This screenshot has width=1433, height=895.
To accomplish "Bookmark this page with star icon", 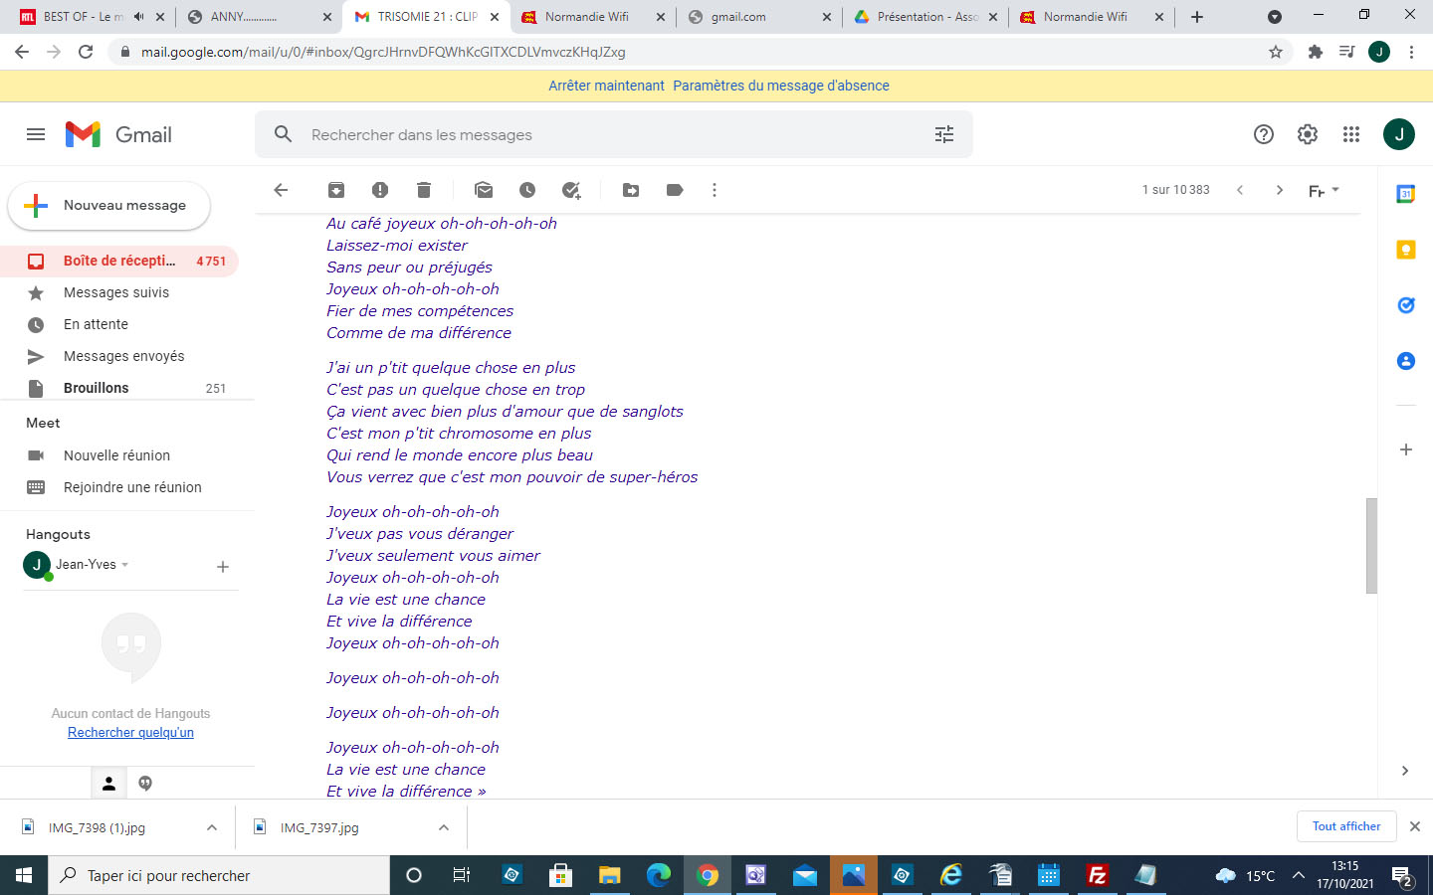I will pos(1276,52).
